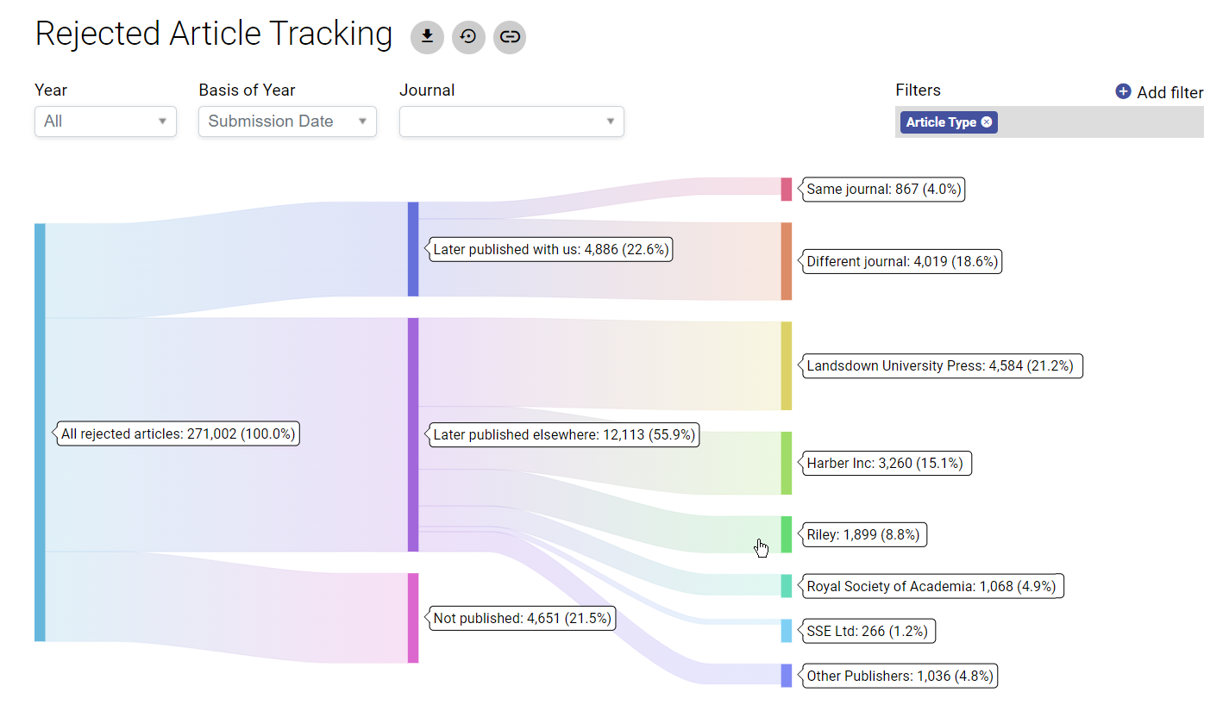
Task: Remove the Article Type filter chip
Action: [987, 122]
